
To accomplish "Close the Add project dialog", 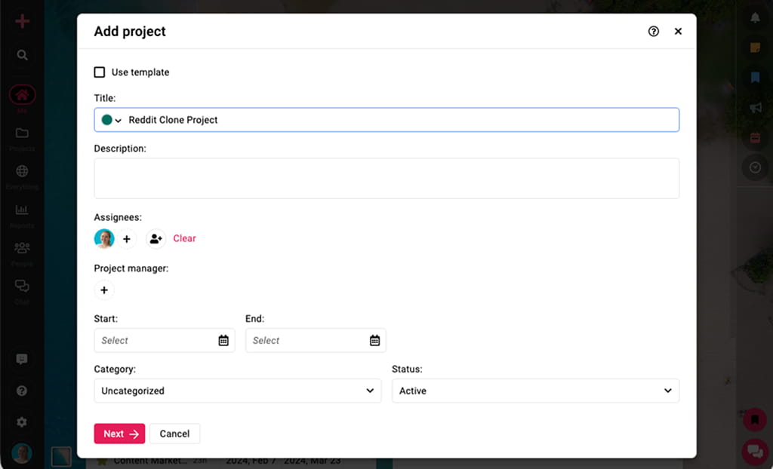I will 678,32.
